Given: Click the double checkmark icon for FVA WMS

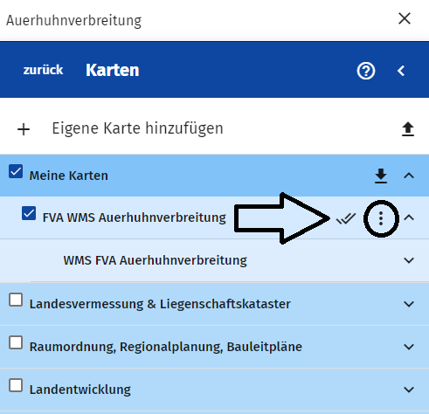Looking at the screenshot, I should (x=346, y=218).
